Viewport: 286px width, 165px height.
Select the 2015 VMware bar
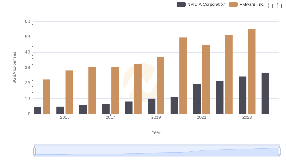click(69, 92)
